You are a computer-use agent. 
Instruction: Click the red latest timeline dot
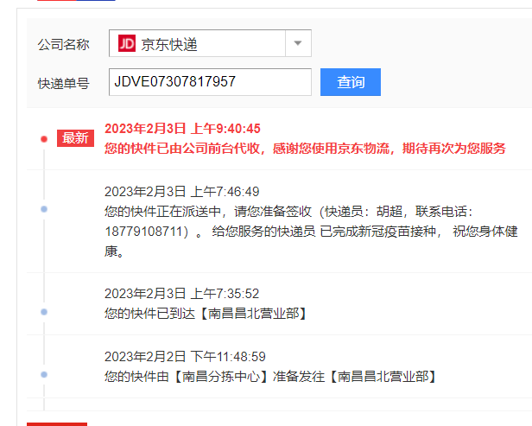click(x=44, y=139)
